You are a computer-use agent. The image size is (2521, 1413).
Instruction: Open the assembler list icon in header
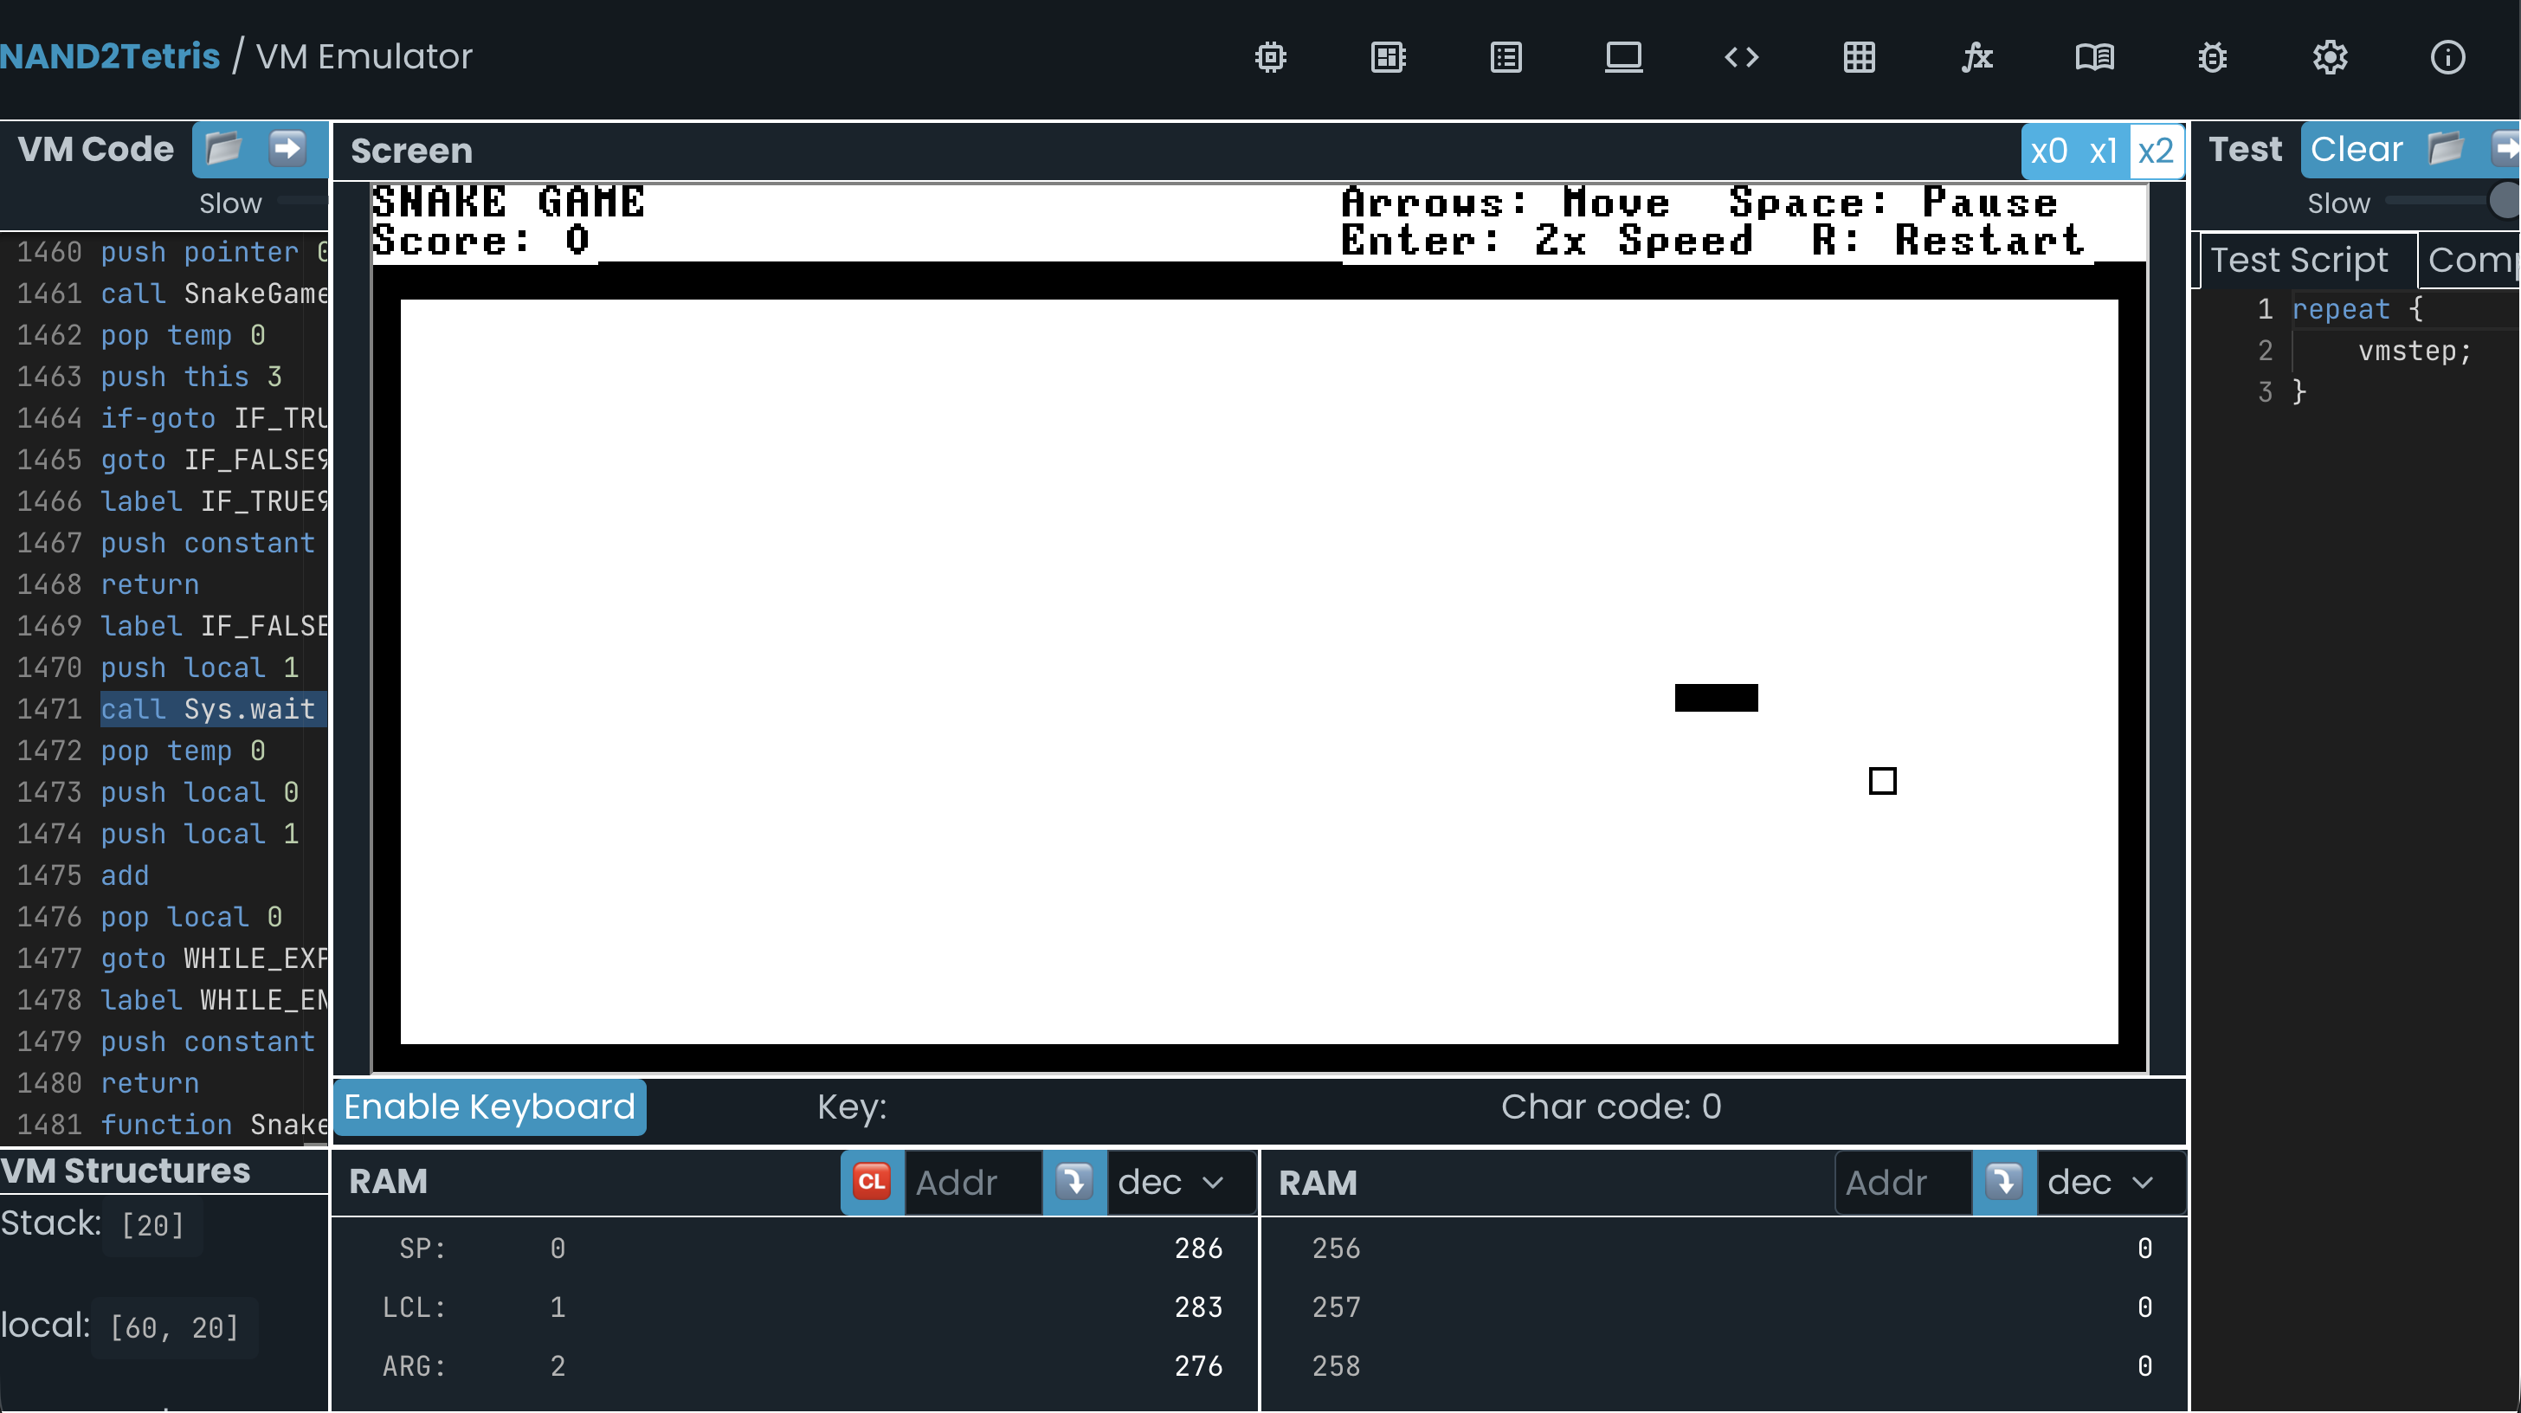[1506, 57]
